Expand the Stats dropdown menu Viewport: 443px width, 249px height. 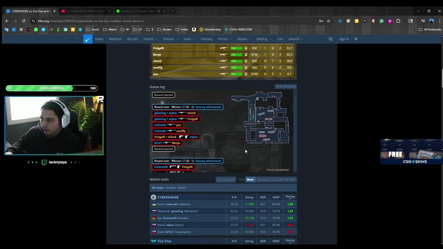189,39
